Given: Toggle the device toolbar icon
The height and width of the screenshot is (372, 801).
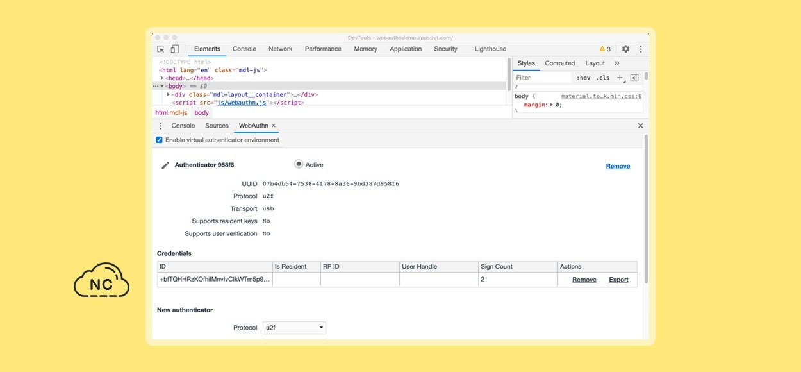Looking at the screenshot, I should pyautogui.click(x=174, y=49).
